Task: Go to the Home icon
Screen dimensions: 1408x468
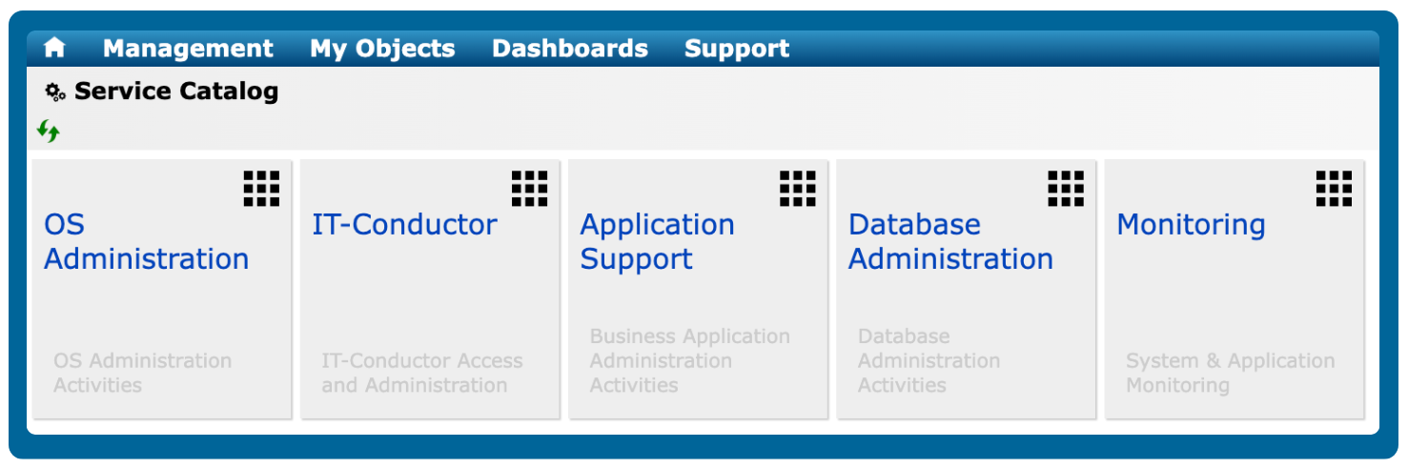Action: (54, 48)
